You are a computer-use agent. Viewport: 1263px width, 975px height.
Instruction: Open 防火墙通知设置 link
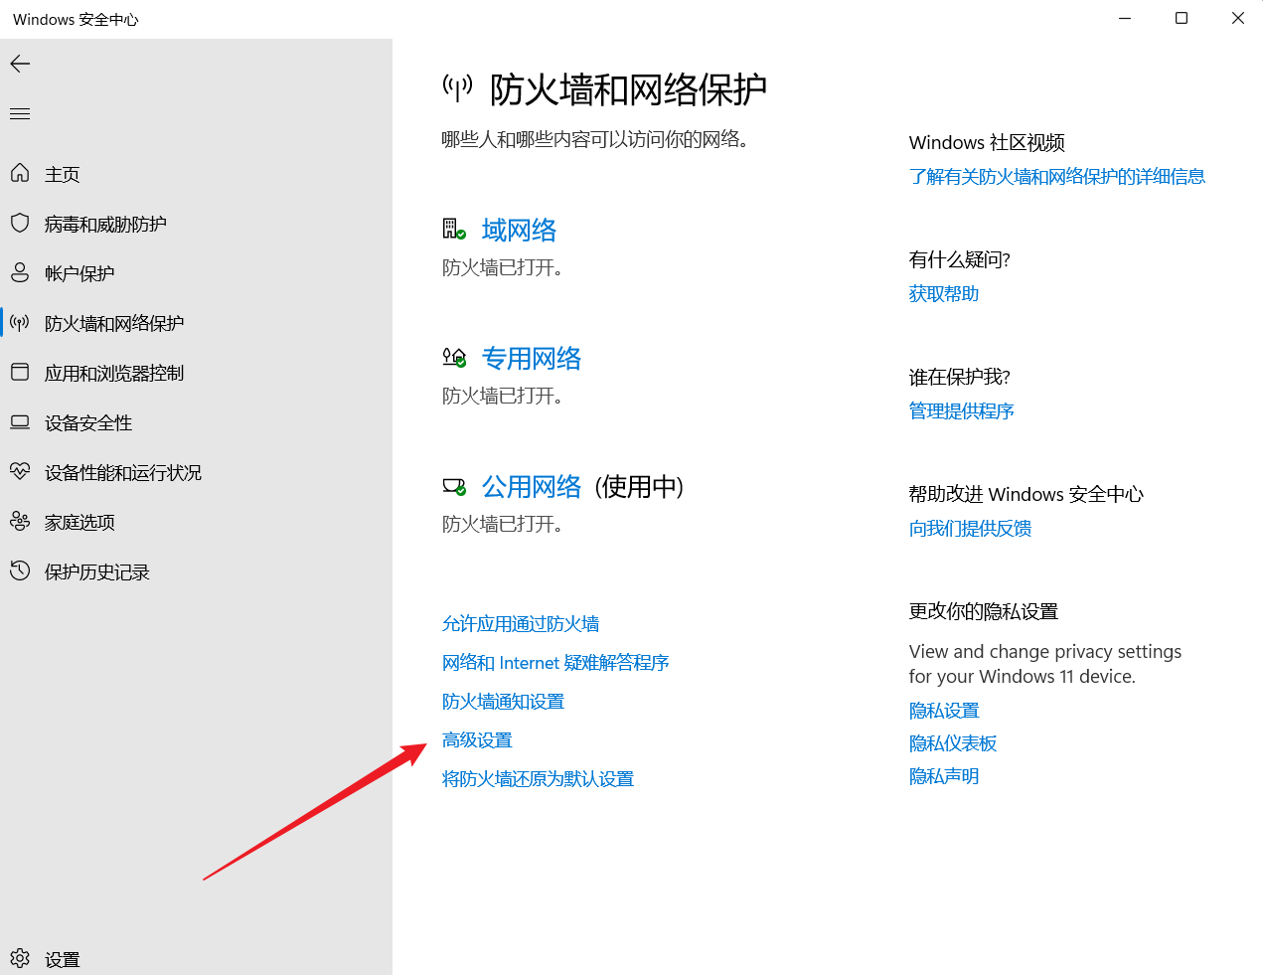(x=503, y=701)
